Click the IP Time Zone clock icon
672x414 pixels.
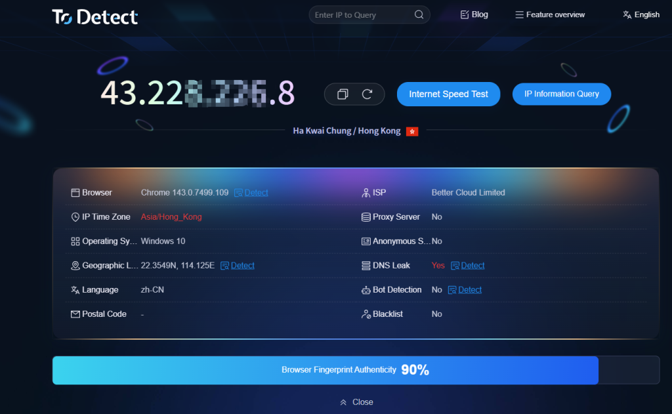coord(75,217)
